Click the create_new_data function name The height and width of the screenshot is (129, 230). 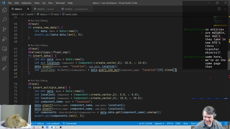(45, 28)
